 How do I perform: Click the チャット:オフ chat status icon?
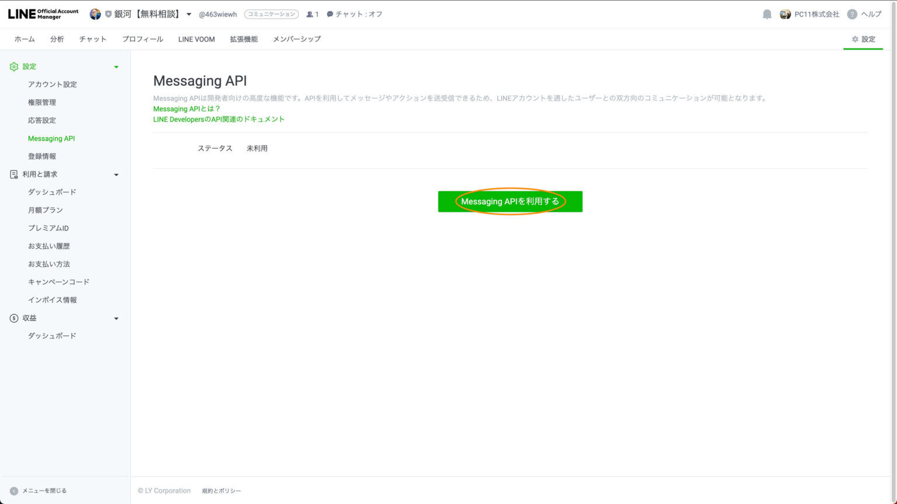click(331, 13)
